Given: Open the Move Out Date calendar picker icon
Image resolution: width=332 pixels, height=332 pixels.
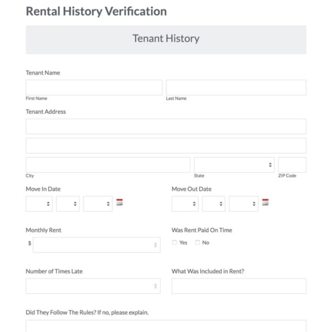Looking at the screenshot, I should (x=265, y=202).
